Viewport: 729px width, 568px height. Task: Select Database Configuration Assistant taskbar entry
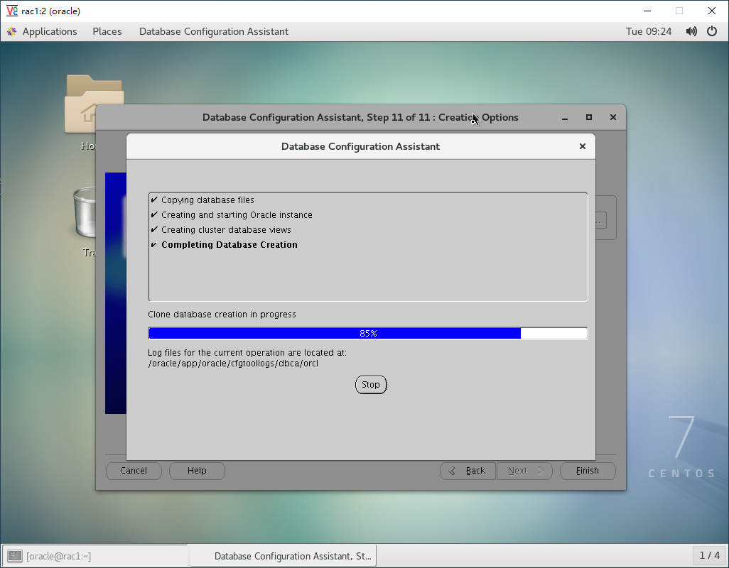point(283,556)
